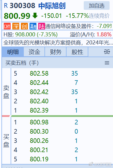Viewport: 113px width, 168px height.
Task: Select sell level 2 price 802.40
Action: point(39,101)
